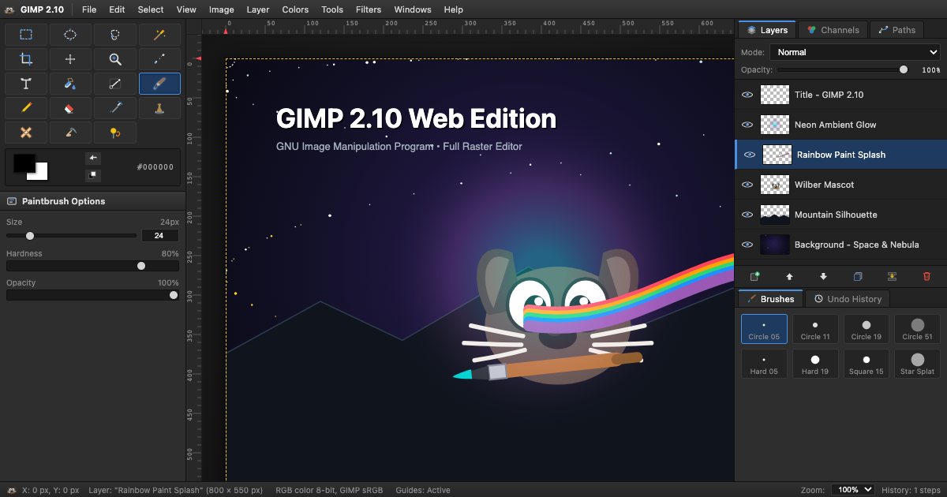Select the Clone stamp tool
Viewport: 947px width, 497px height.
[159, 108]
